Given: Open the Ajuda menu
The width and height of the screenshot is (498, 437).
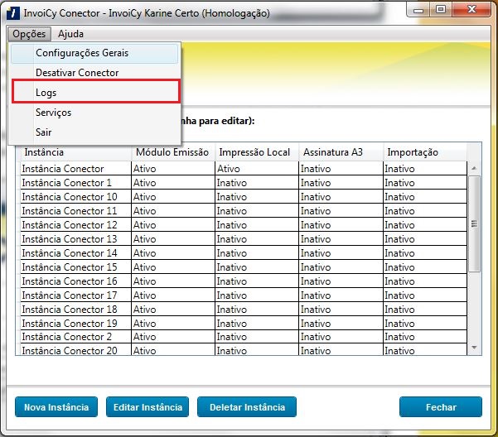Looking at the screenshot, I should (70, 34).
